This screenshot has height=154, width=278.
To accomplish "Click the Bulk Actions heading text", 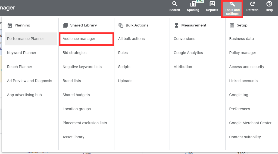I will [137, 25].
